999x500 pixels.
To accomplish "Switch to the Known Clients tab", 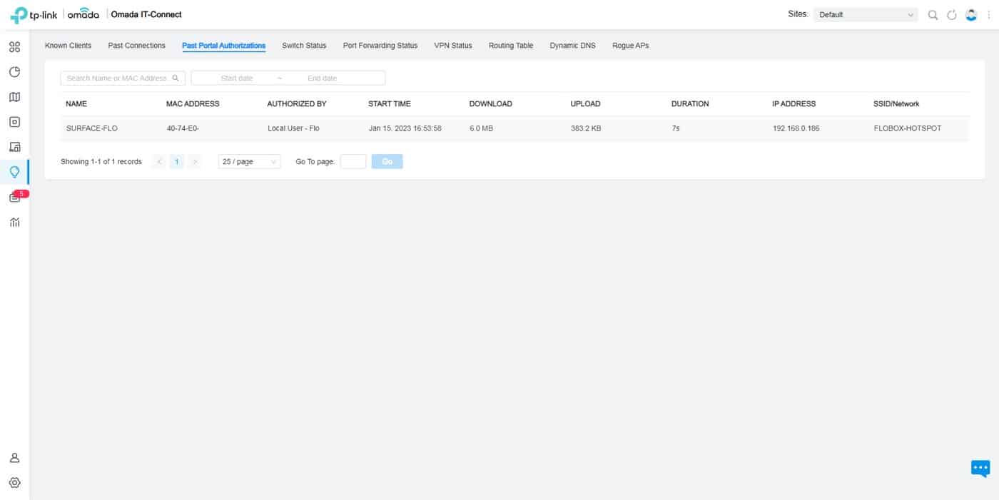I will (x=68, y=46).
